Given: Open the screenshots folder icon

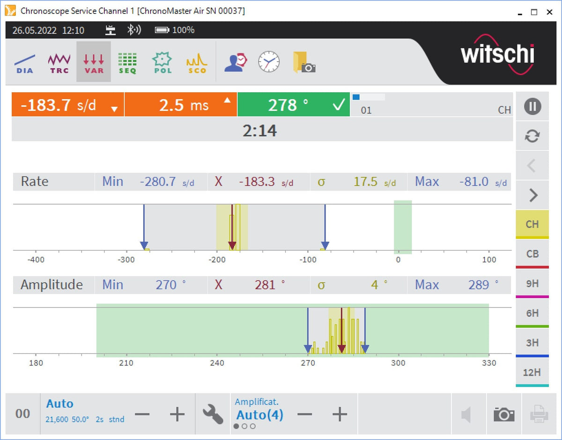Looking at the screenshot, I should [304, 62].
